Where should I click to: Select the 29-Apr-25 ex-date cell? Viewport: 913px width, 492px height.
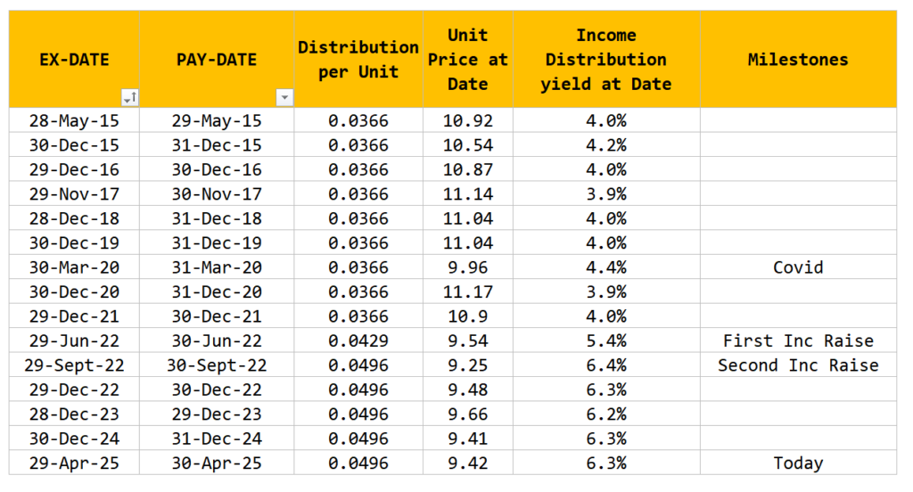(x=74, y=463)
